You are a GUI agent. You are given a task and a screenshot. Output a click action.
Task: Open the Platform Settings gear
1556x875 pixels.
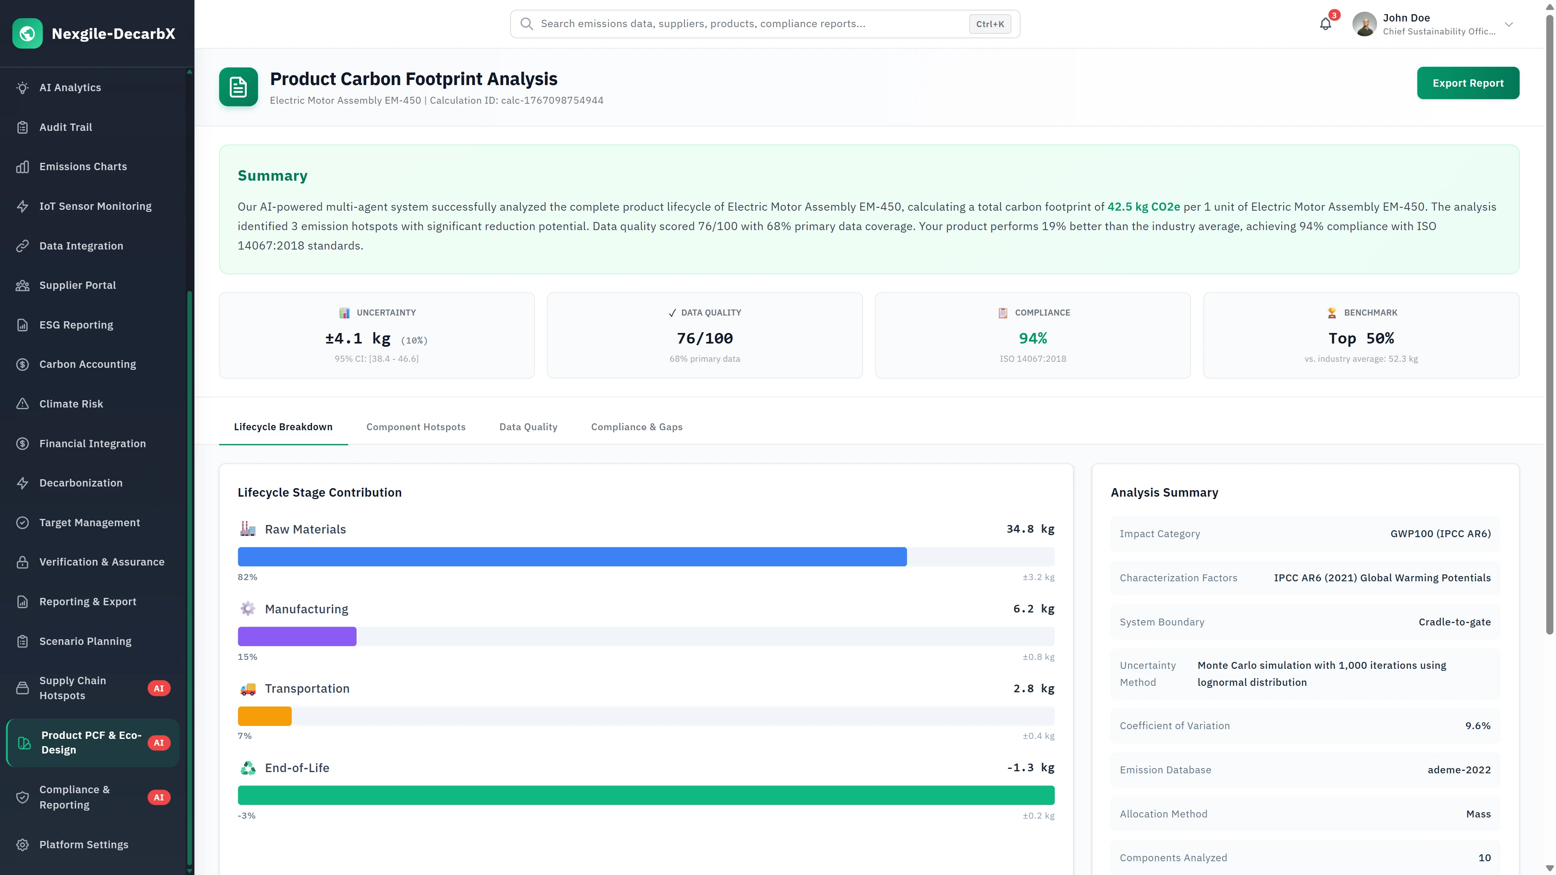[22, 844]
